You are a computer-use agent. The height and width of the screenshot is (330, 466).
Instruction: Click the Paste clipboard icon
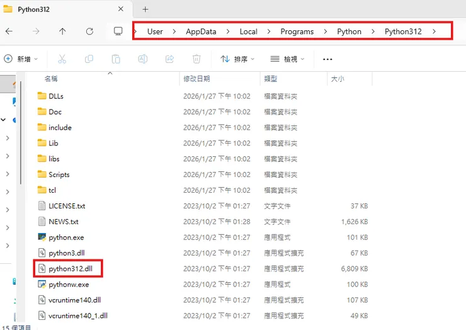click(116, 59)
